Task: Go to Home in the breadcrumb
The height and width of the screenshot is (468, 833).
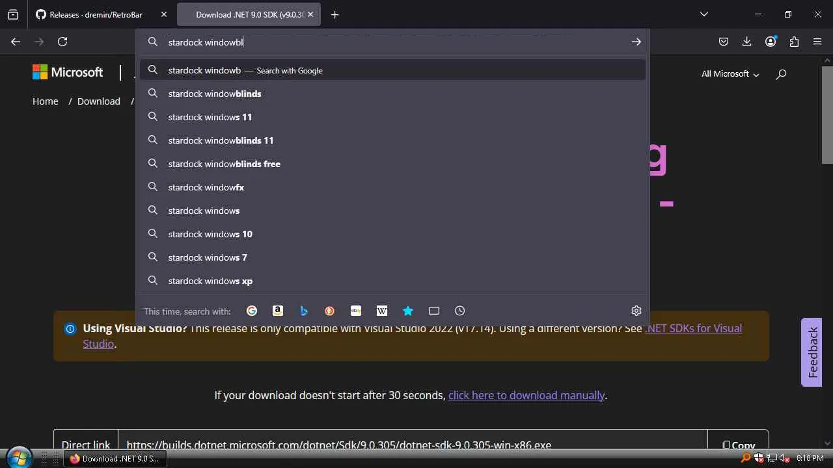Action: 46,101
